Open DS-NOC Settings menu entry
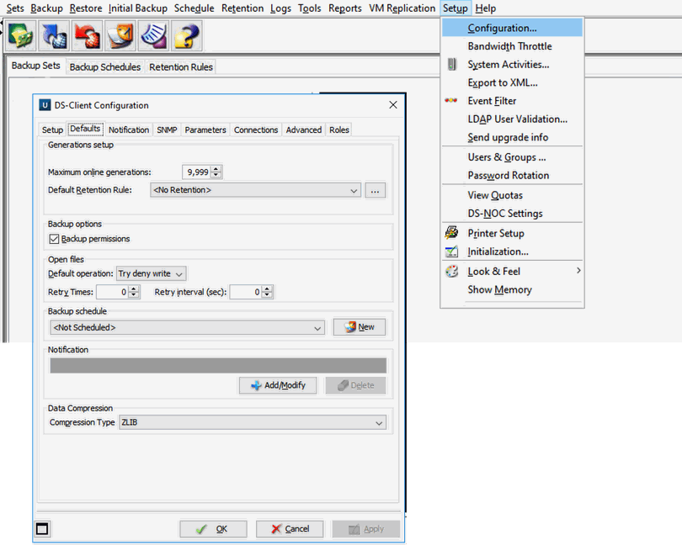Viewport: 682px width, 545px height. [x=513, y=214]
